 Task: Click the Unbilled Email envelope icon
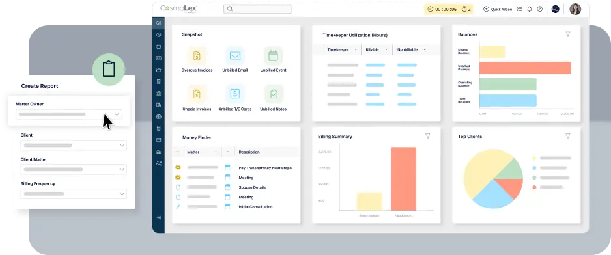(x=235, y=56)
